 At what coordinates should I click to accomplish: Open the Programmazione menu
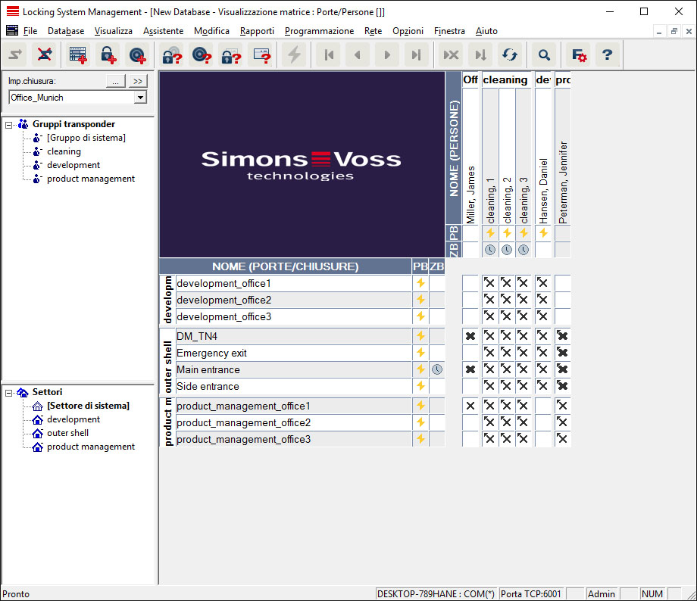[x=319, y=31]
